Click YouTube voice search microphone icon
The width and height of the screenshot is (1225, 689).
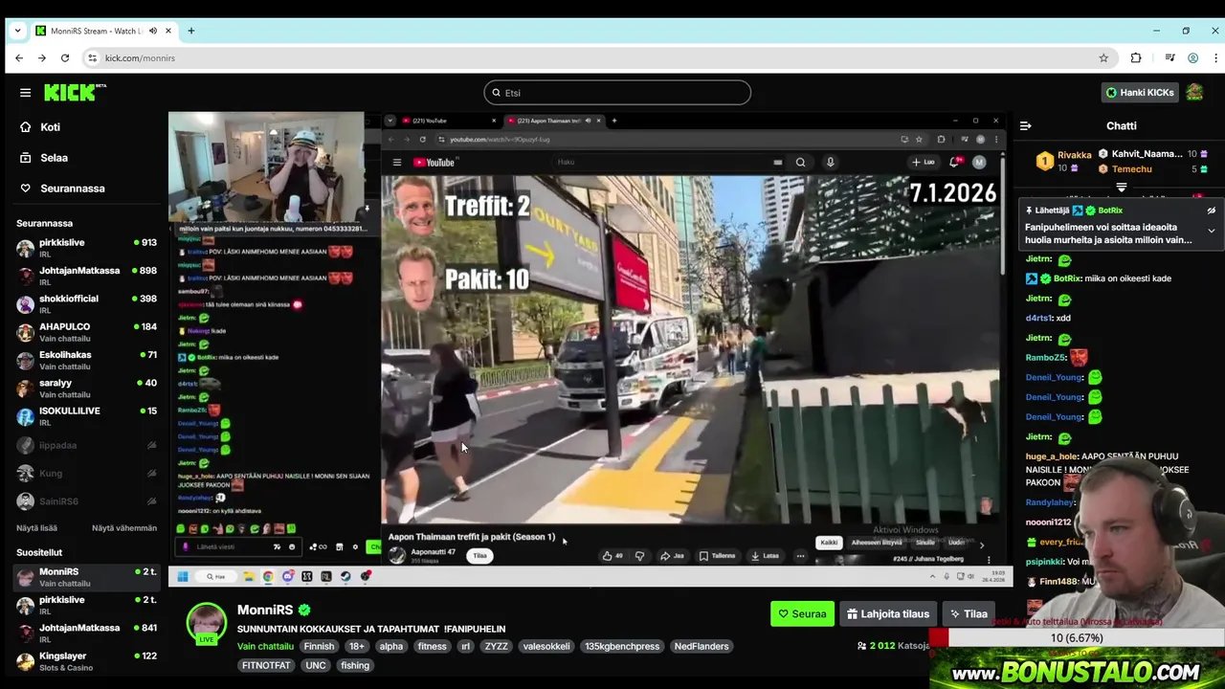tap(830, 163)
